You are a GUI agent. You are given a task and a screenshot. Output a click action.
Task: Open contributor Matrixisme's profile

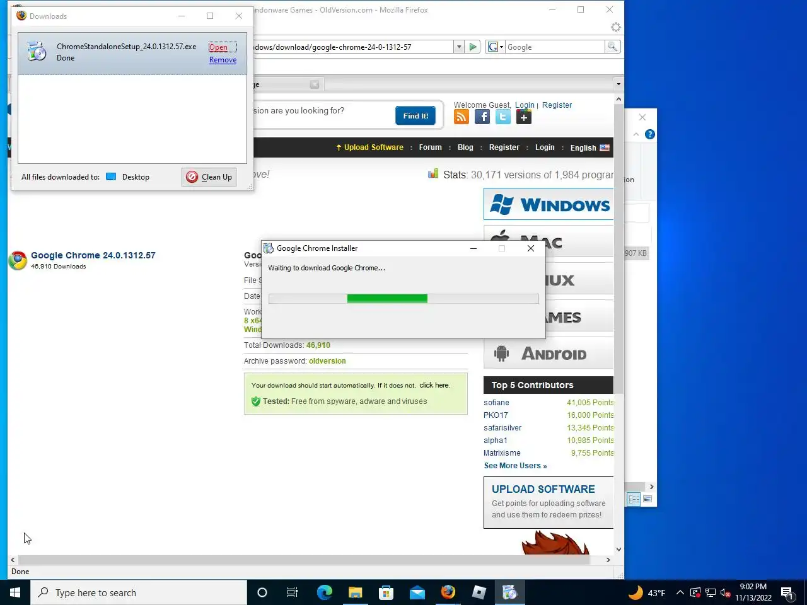pyautogui.click(x=502, y=453)
